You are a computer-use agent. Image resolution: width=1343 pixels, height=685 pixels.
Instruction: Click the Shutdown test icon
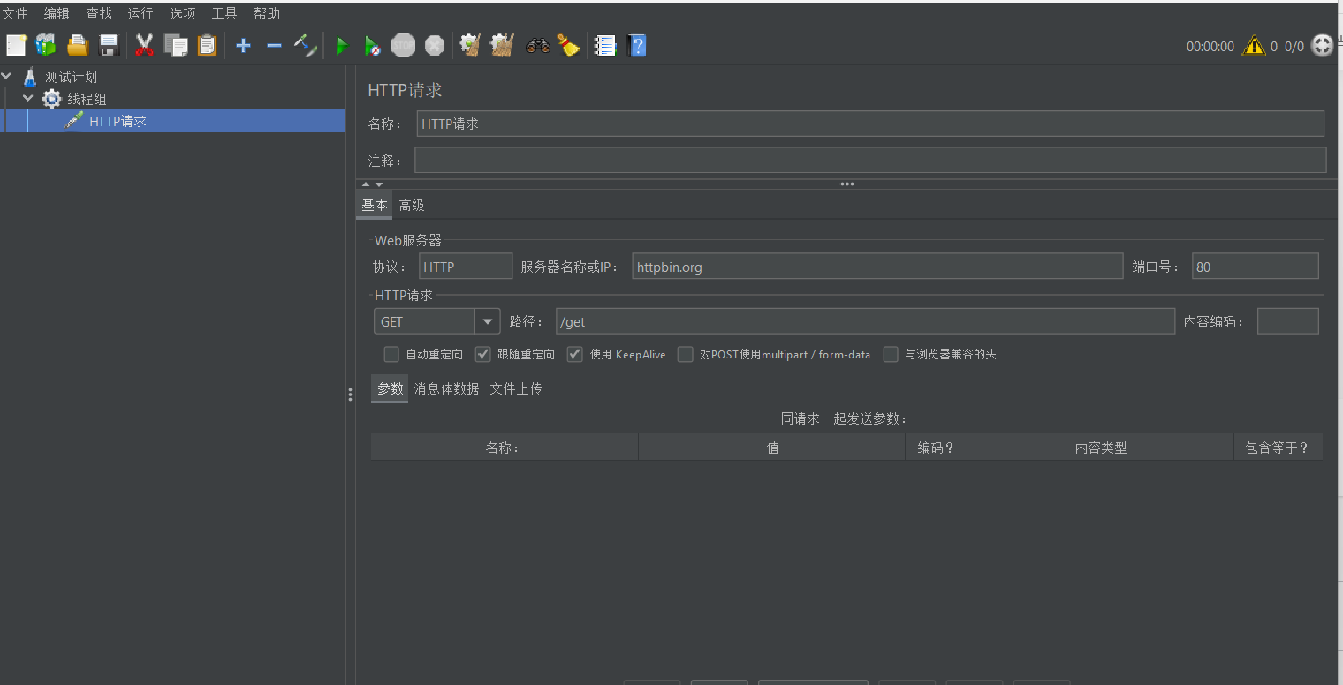click(434, 45)
